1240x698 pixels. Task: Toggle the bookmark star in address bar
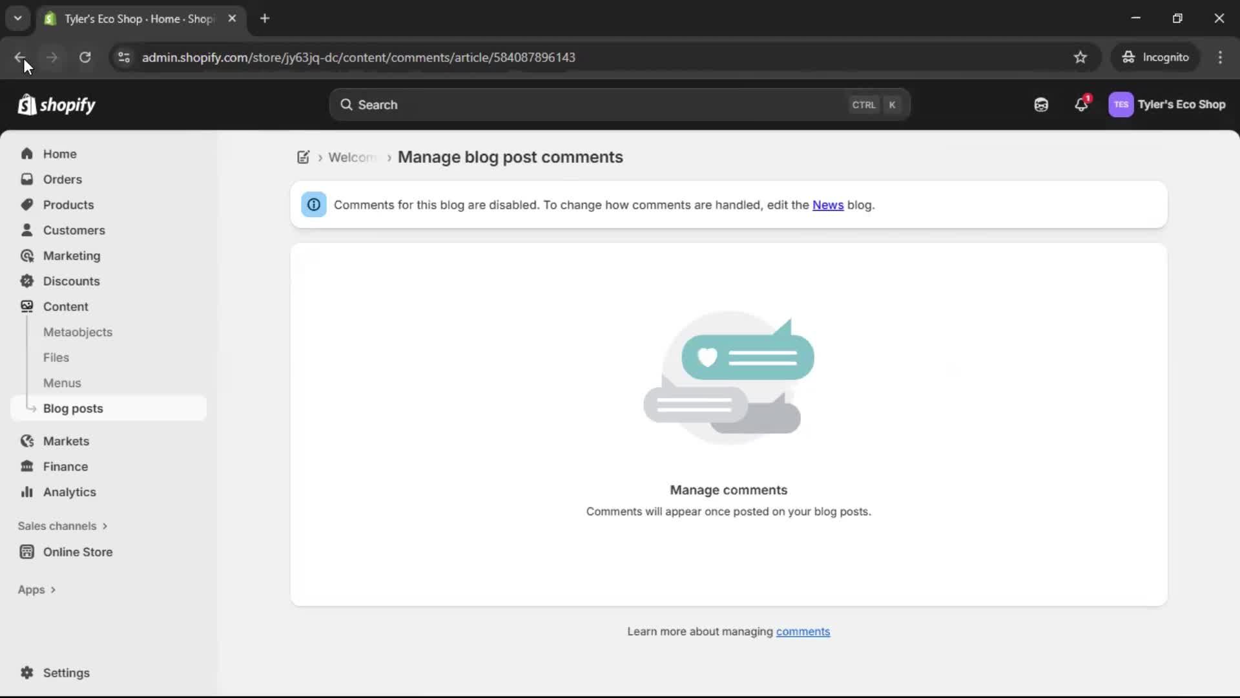tap(1080, 57)
